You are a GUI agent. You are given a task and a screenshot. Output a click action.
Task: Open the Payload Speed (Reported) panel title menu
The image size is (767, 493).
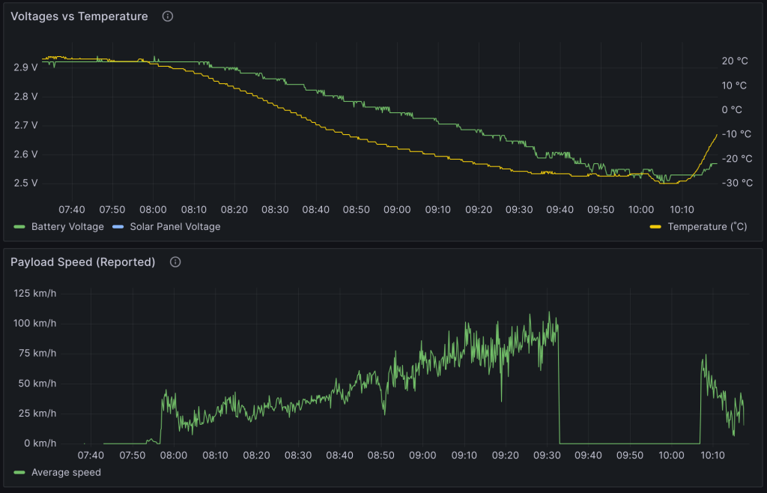point(82,262)
